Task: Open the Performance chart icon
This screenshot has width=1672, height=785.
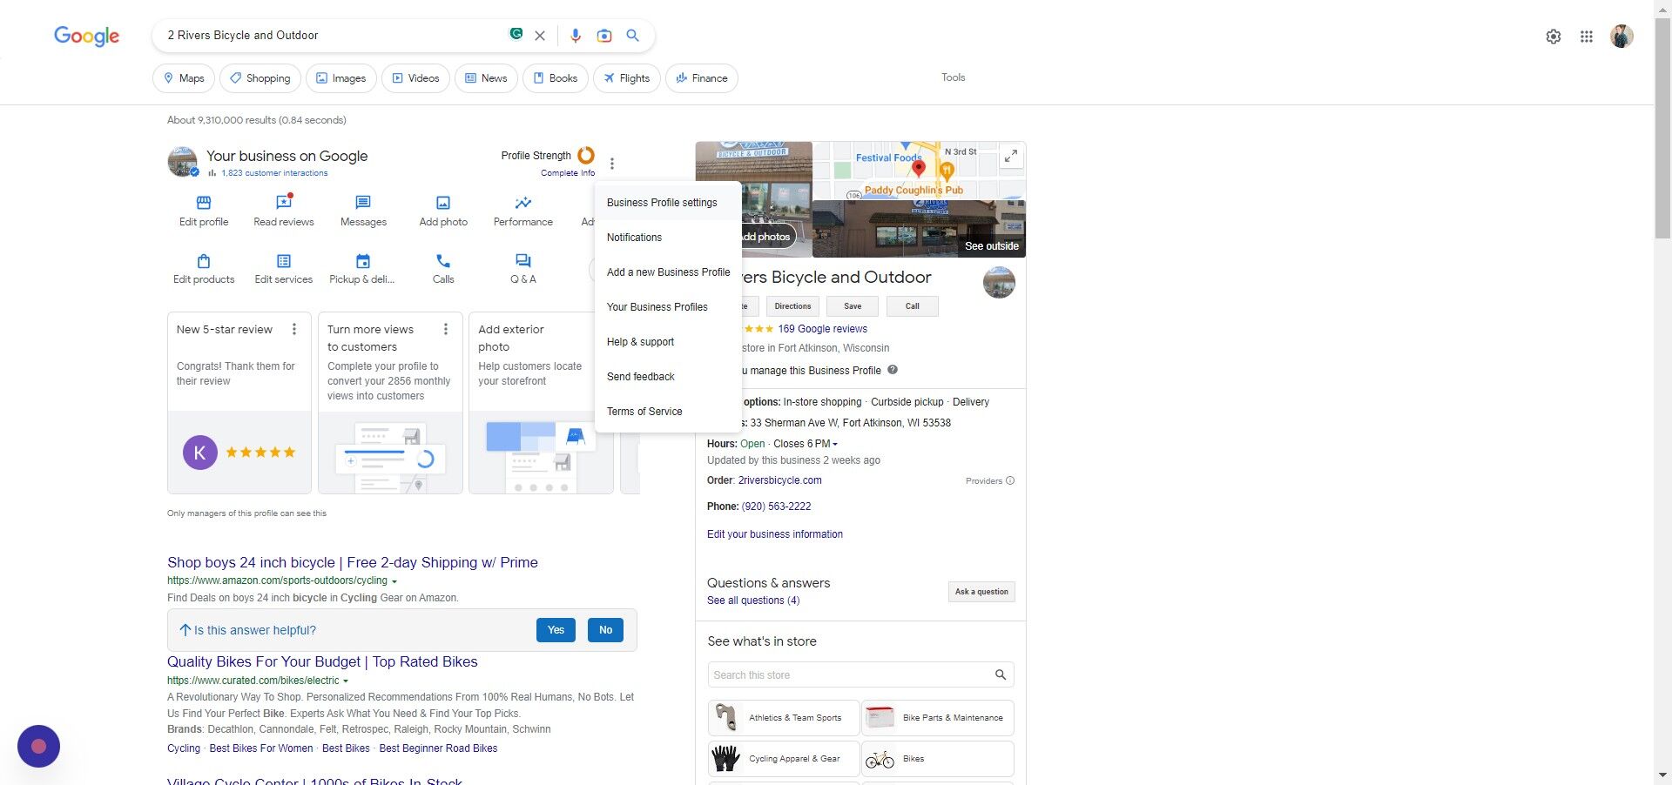Action: tap(522, 203)
